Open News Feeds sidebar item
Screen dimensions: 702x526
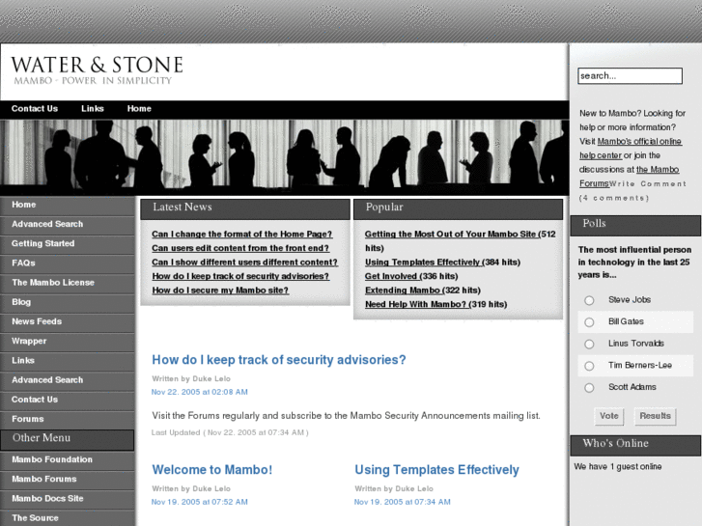pos(68,321)
